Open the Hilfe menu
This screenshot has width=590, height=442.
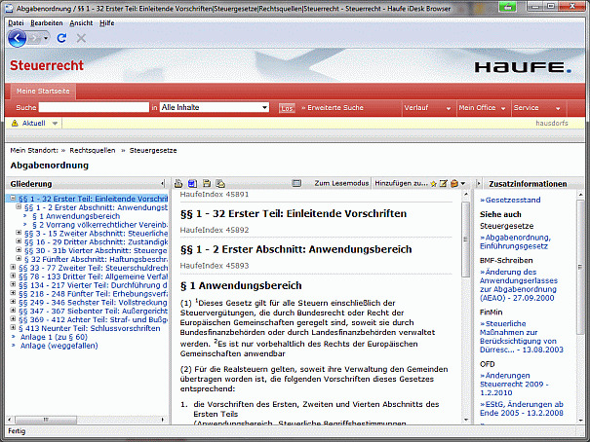point(107,23)
